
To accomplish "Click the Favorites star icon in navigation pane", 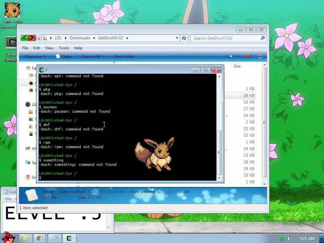I will (28, 68).
